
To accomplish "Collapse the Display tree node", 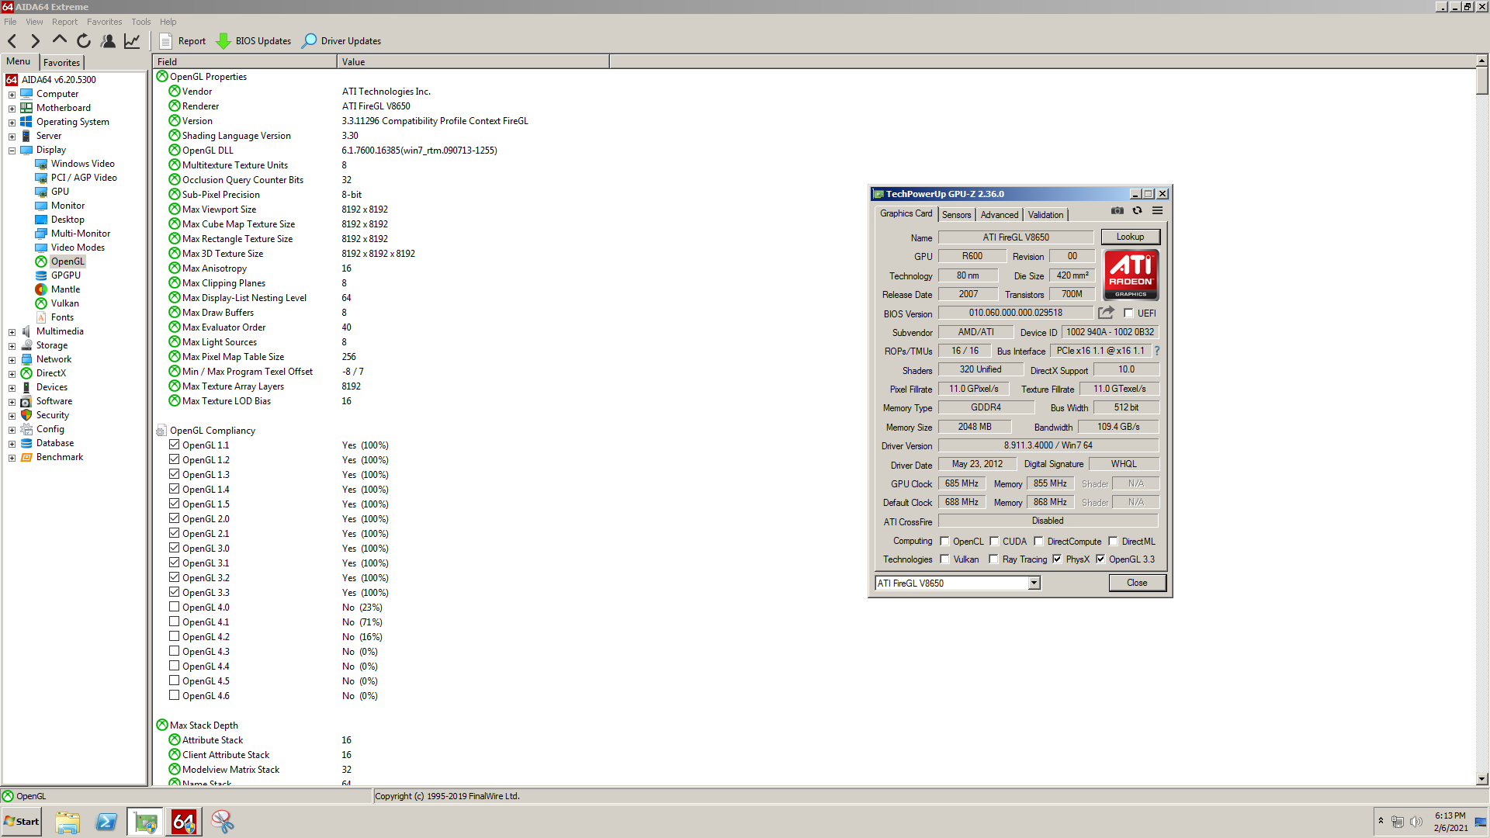I will pos(12,151).
